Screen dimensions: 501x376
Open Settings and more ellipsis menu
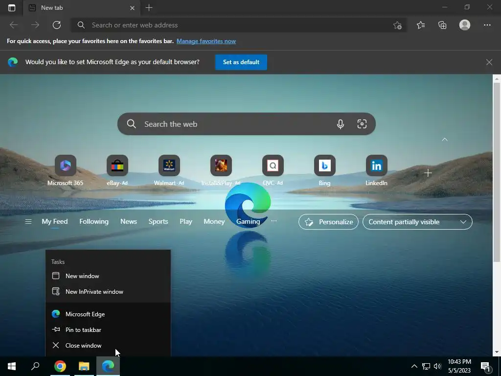point(487,25)
